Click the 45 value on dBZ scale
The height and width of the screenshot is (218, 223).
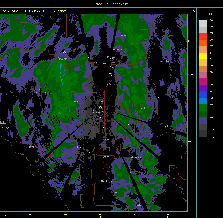click(211, 72)
